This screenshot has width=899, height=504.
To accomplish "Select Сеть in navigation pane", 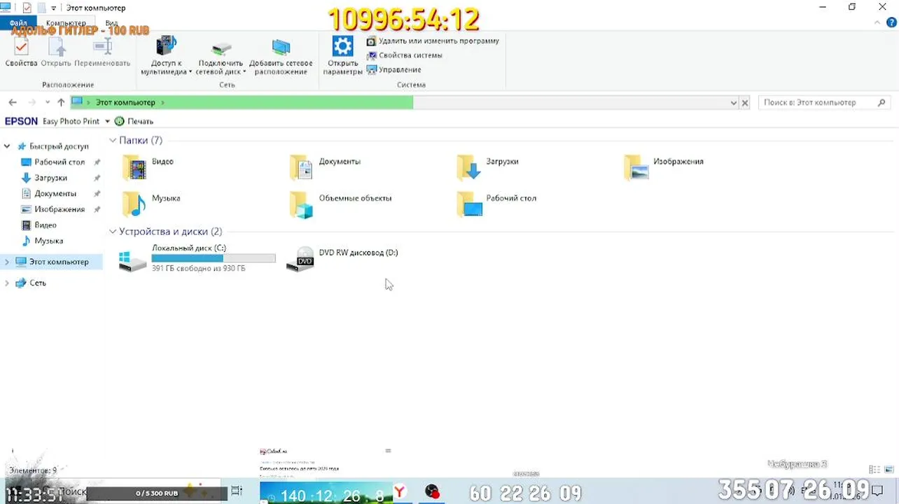I will tap(38, 283).
